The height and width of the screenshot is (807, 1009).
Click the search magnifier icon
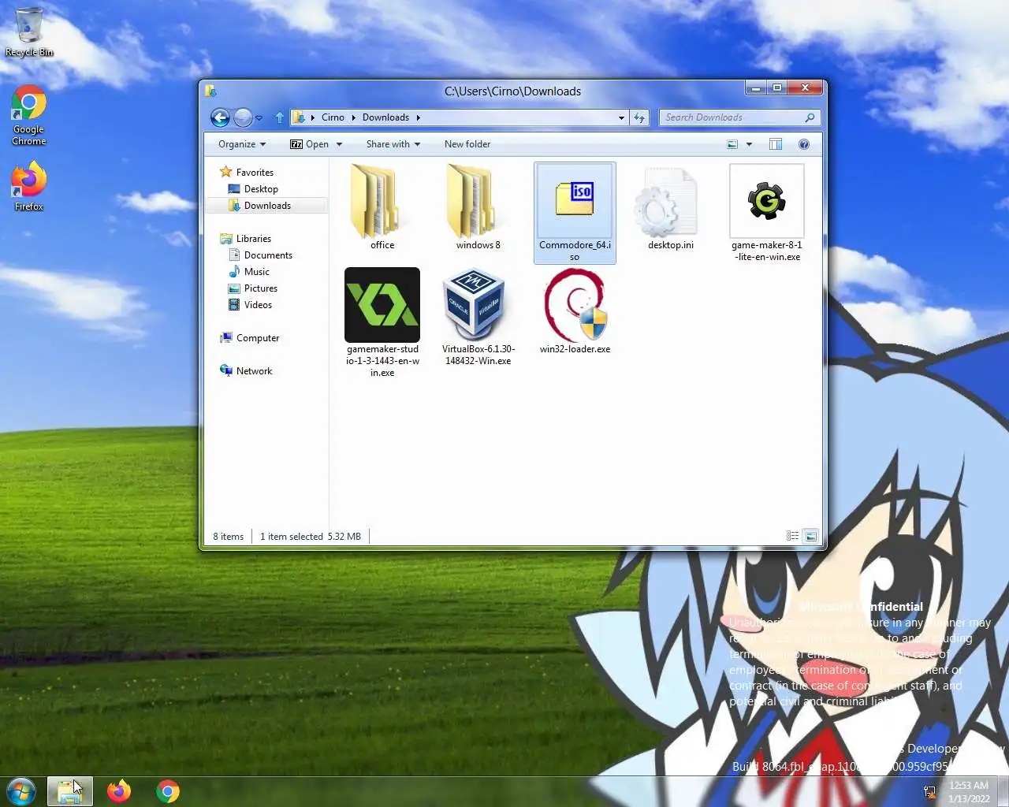[810, 117]
